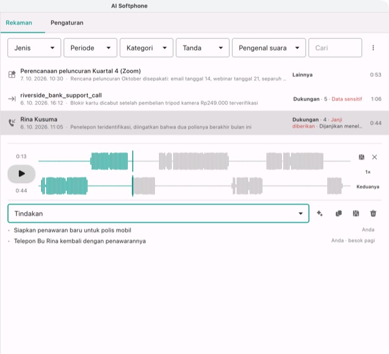The width and height of the screenshot is (389, 354).
Task: Change the 1× playback speed
Action: (368, 172)
